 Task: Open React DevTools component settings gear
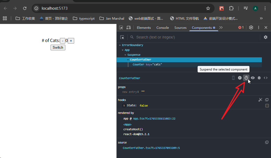coord(266,37)
